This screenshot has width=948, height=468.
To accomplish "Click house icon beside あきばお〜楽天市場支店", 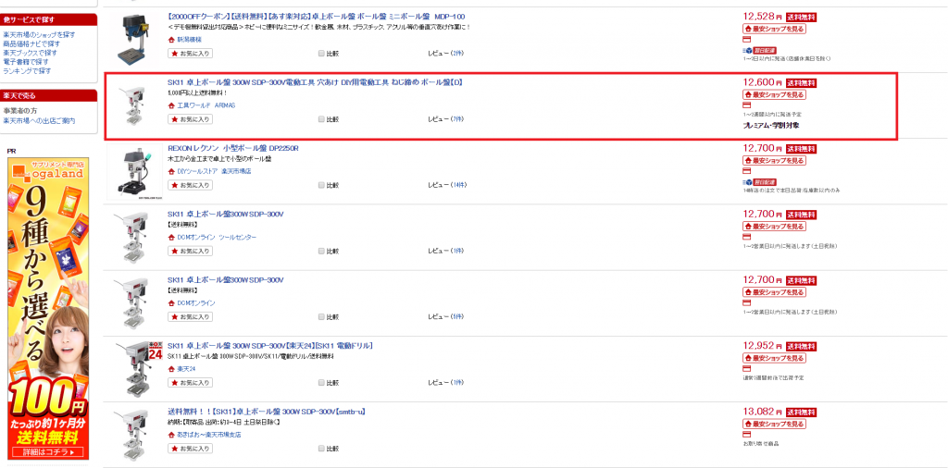I will tap(171, 435).
